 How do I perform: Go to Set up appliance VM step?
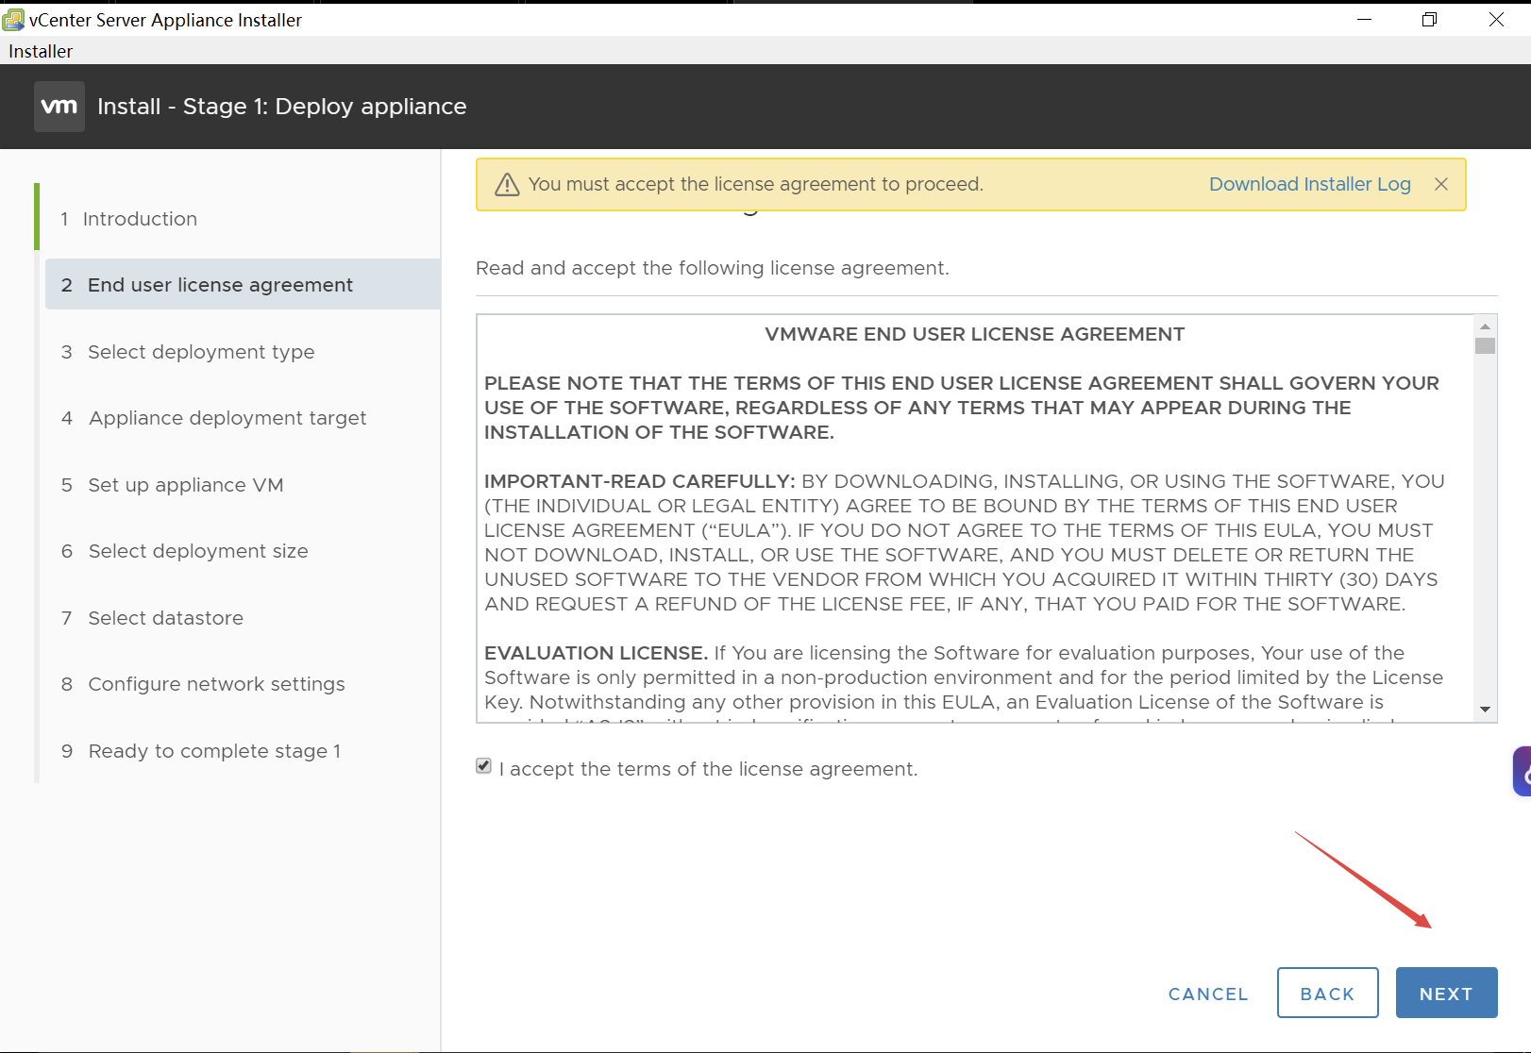point(173,485)
